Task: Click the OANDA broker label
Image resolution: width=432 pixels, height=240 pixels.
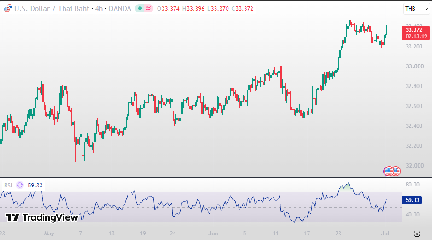Action: [120, 9]
